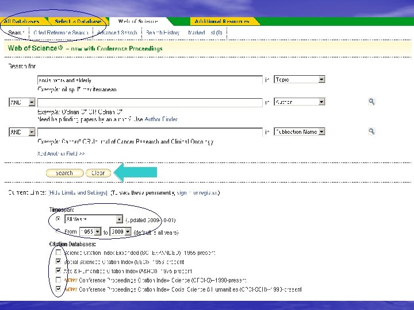Image resolution: width=414 pixels, height=310 pixels.
Task: Open the Publication Name field dropdown
Action: pyautogui.click(x=300, y=131)
